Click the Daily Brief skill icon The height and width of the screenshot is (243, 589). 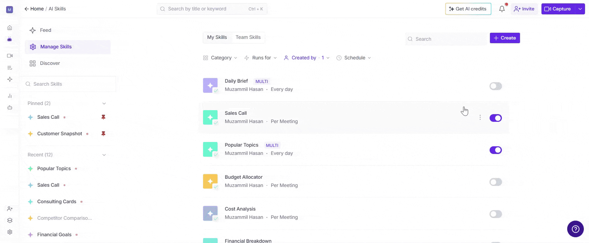(x=210, y=85)
